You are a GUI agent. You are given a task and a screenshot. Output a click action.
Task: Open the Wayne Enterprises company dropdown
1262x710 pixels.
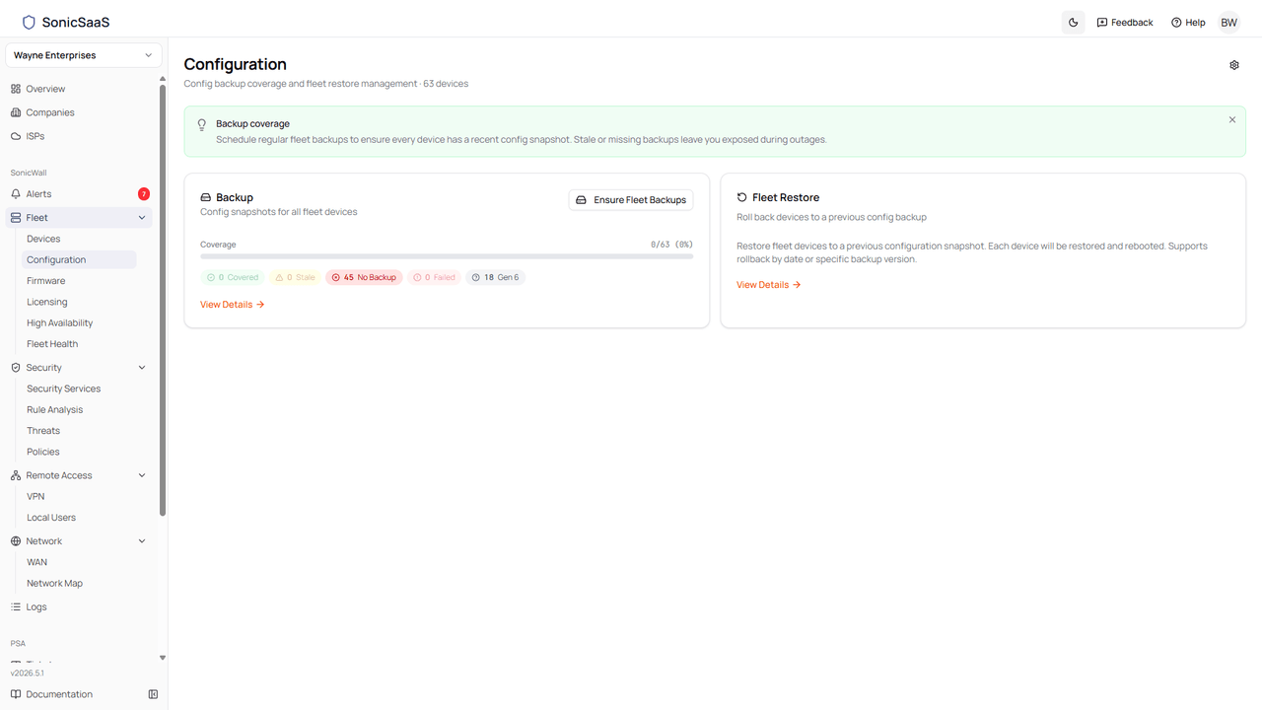[84, 55]
